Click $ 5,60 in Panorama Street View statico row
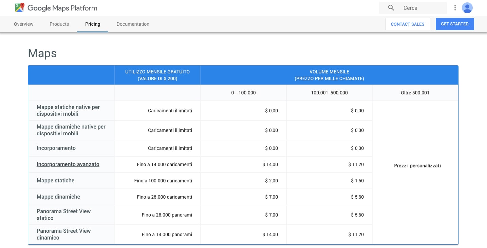Screen dimensions: 487x248 tap(357, 215)
